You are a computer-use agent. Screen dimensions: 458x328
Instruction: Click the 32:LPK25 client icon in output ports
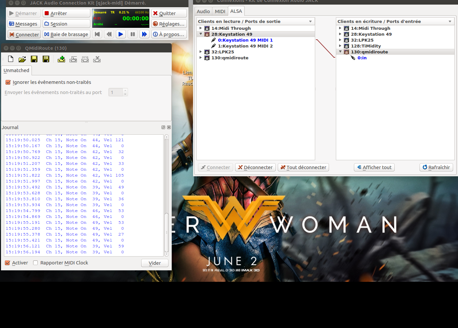(207, 52)
